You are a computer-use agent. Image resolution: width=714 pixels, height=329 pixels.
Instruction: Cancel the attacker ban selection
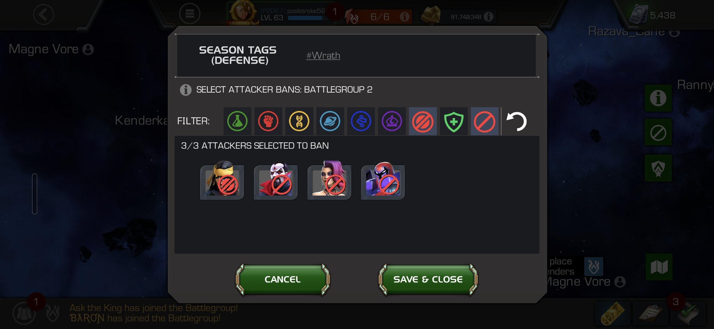[283, 279]
